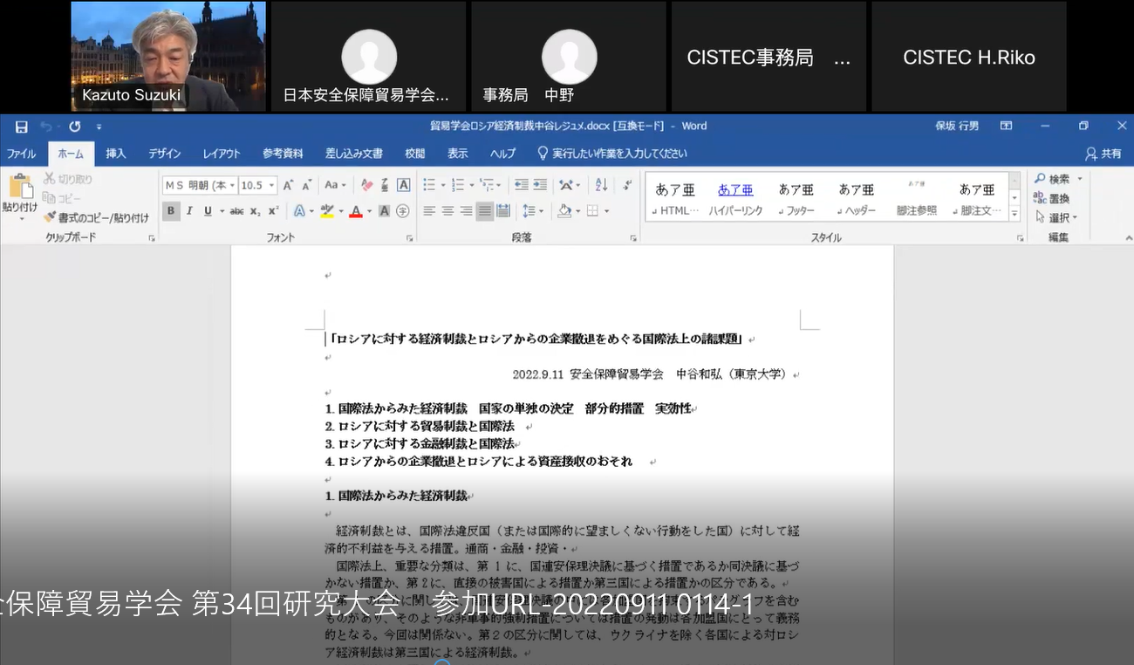Switch to the 校閲 (Review) tab
Image resolution: width=1134 pixels, height=665 pixels.
[x=415, y=154]
